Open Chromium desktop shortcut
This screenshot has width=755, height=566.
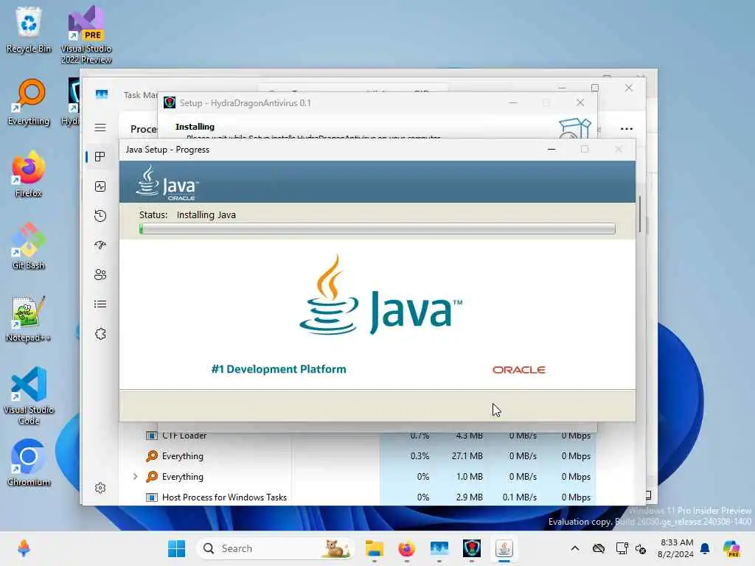click(x=29, y=463)
